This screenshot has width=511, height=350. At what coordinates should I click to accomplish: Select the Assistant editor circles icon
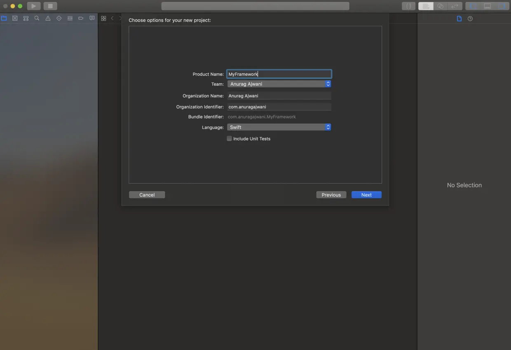click(440, 6)
